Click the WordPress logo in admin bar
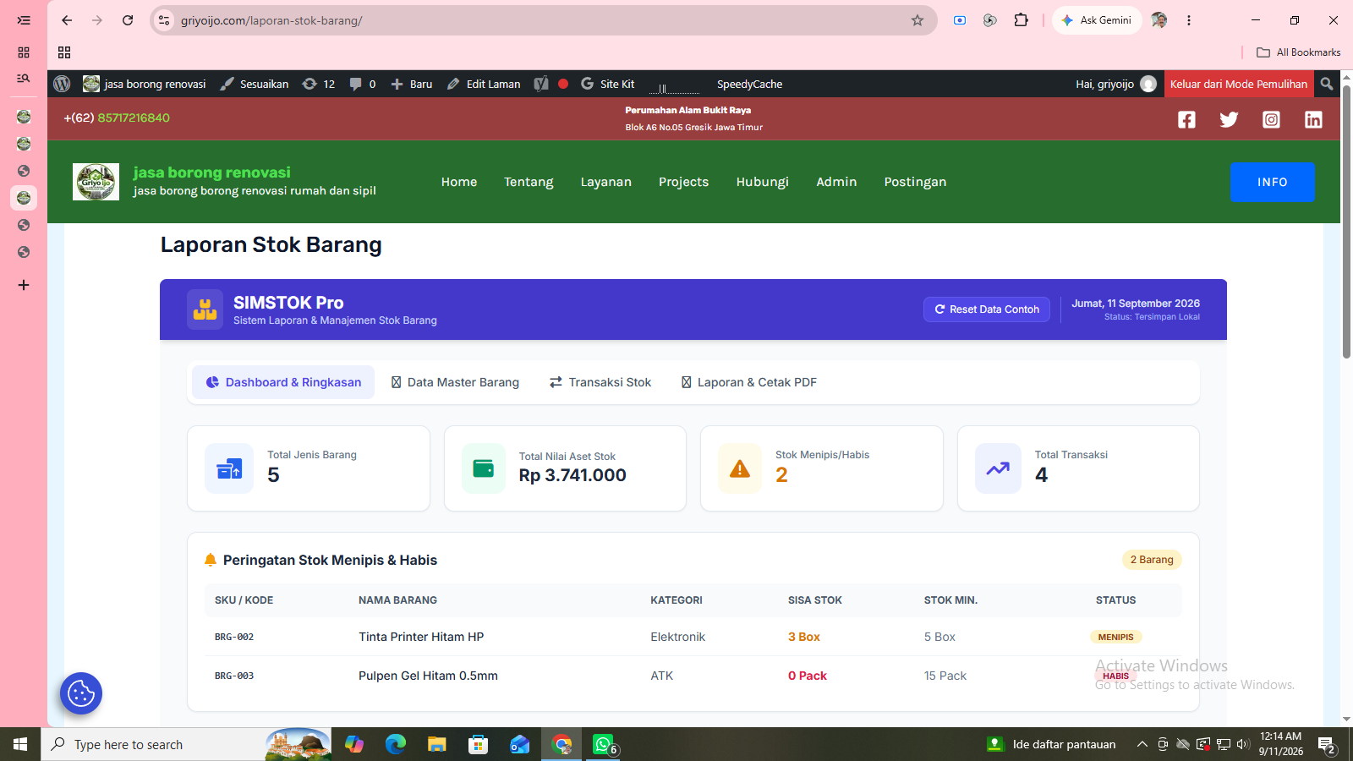 click(x=62, y=84)
